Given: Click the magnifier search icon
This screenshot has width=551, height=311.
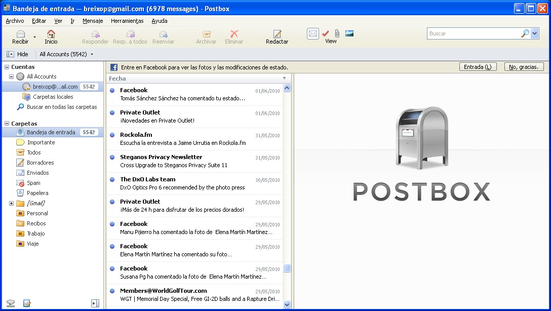Looking at the screenshot, I should (x=525, y=33).
